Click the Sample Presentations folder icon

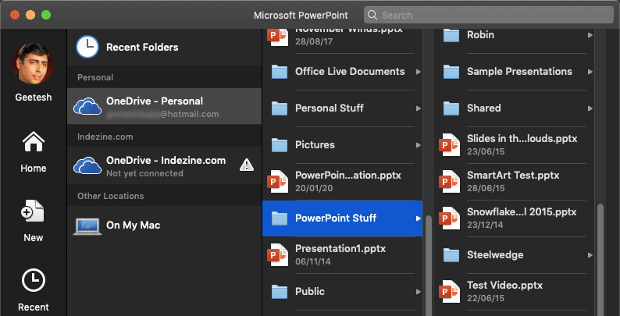(451, 72)
